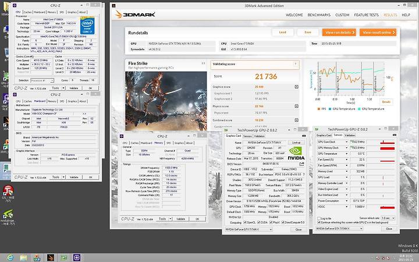The image size is (419, 262).
Task: Click the Load button in Run details
Action: point(283,33)
